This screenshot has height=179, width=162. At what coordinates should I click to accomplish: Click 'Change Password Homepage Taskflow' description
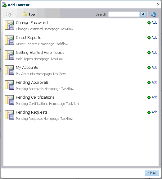click(x=45, y=29)
